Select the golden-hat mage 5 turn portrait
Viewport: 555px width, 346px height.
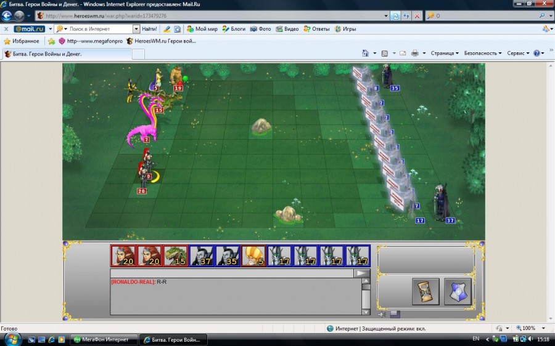pyautogui.click(x=253, y=256)
